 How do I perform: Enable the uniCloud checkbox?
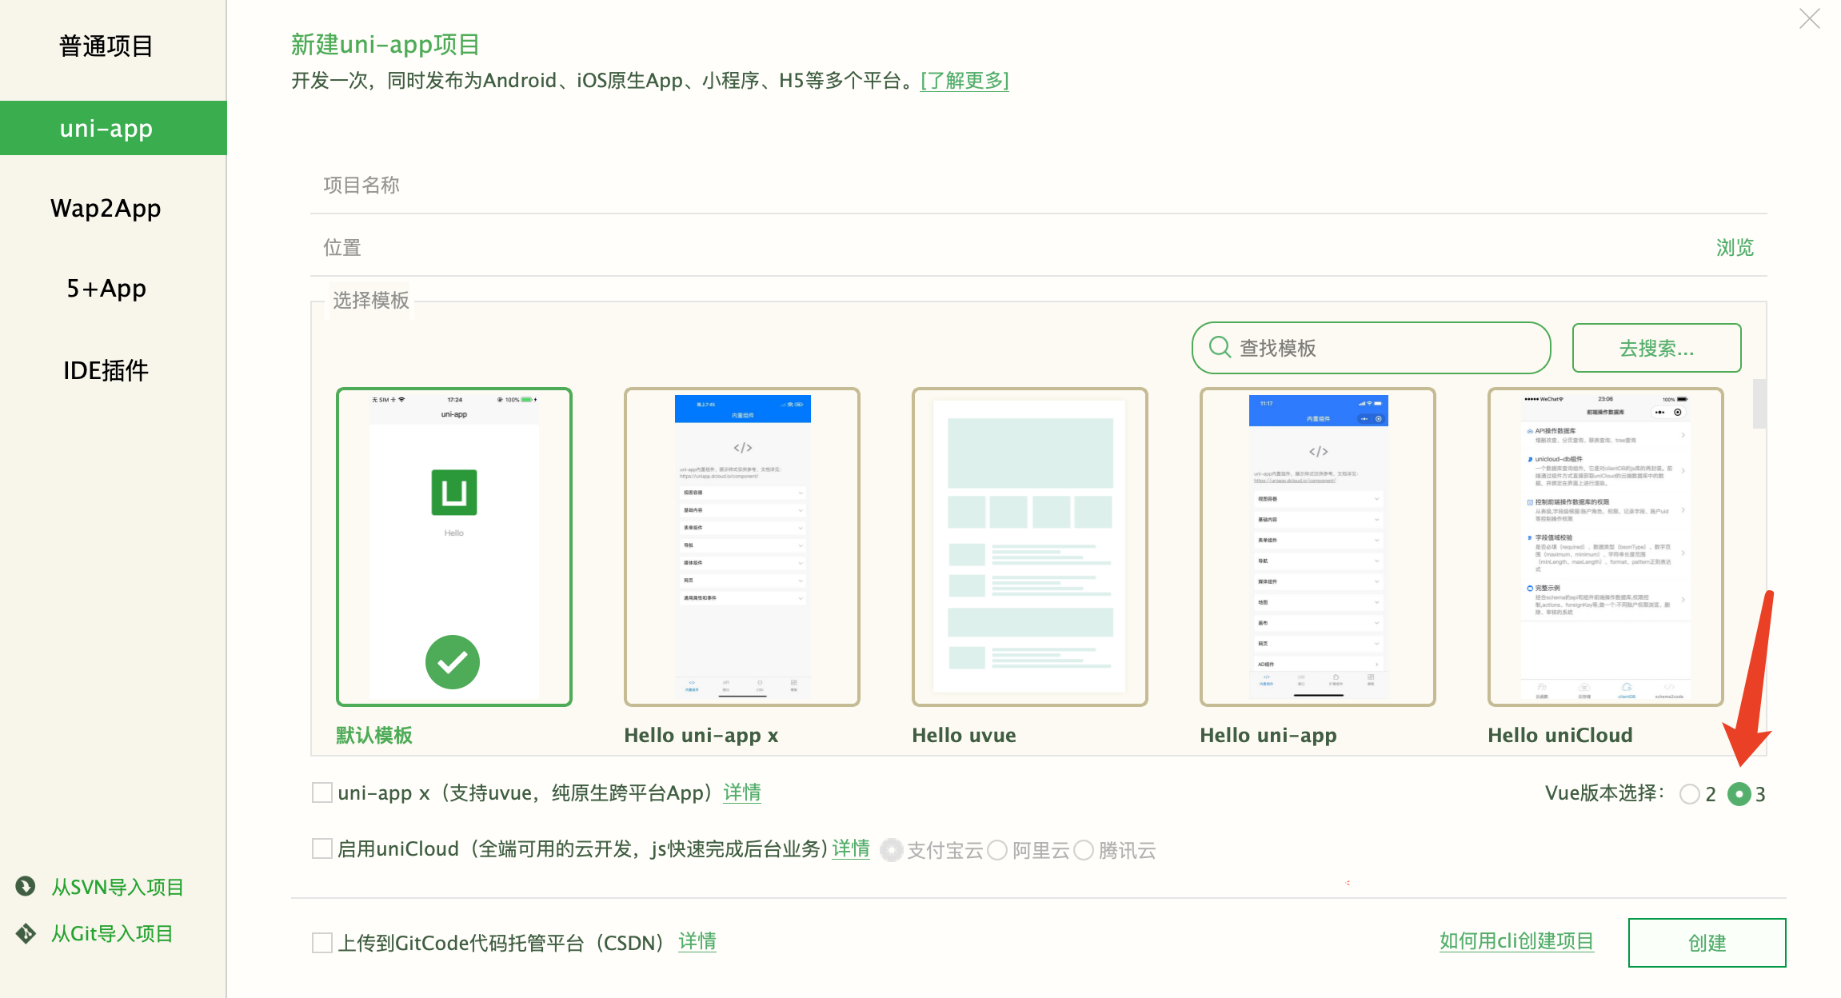click(322, 848)
